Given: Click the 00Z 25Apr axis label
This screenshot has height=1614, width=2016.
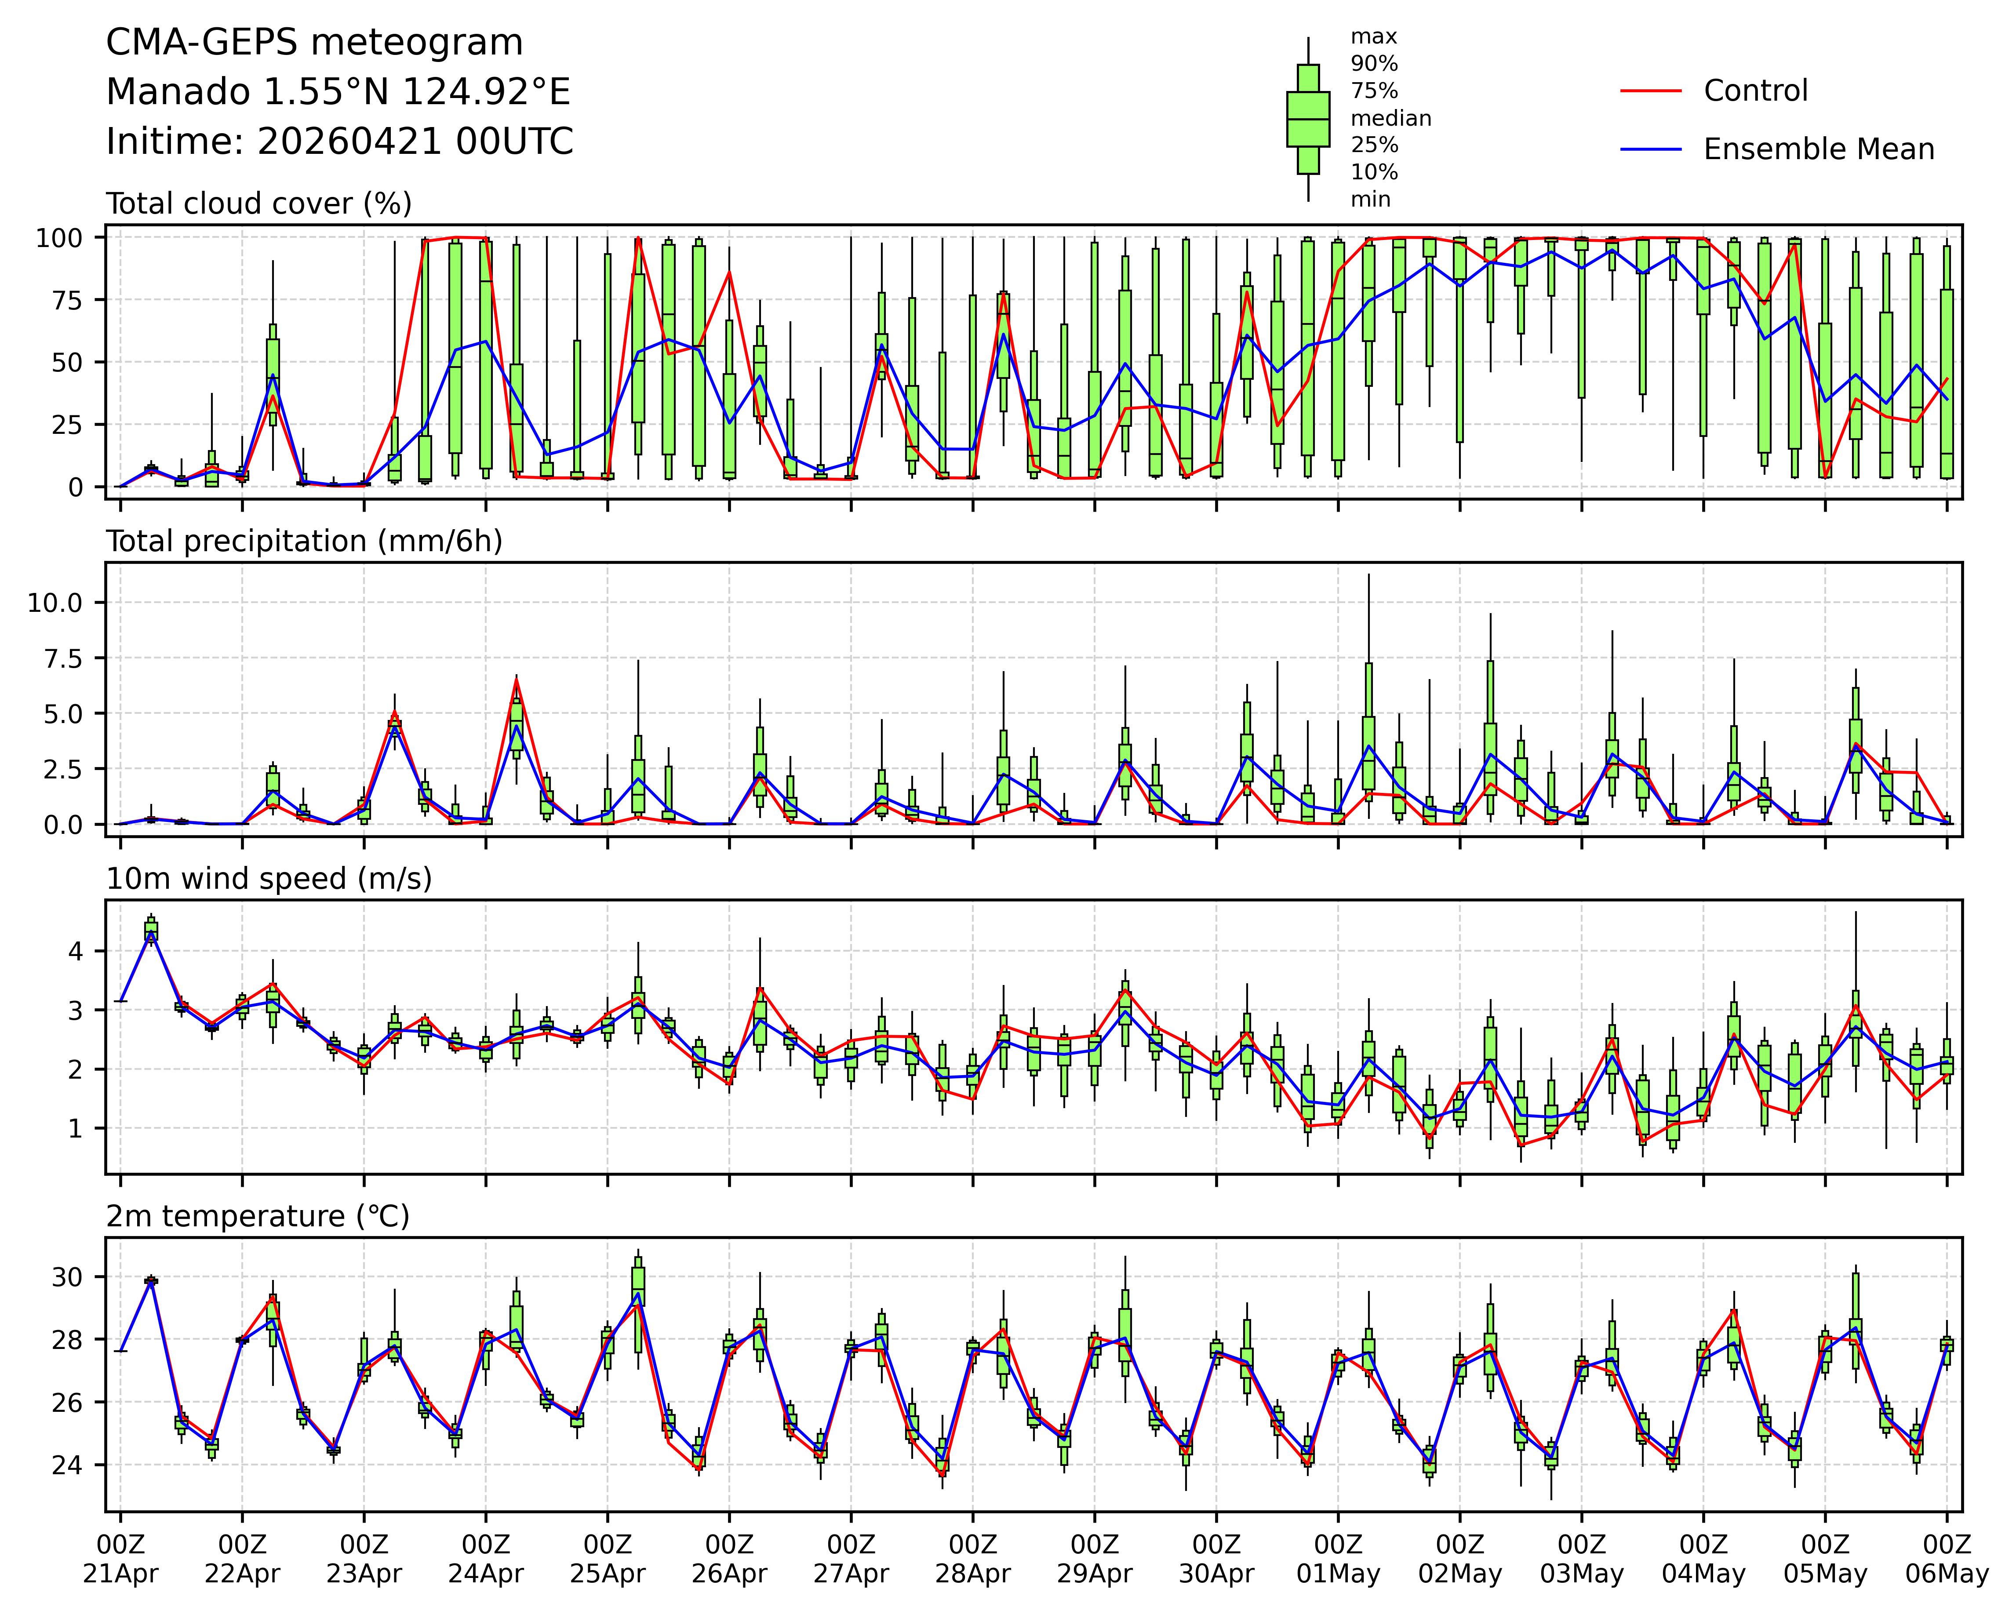Looking at the screenshot, I should (608, 1558).
